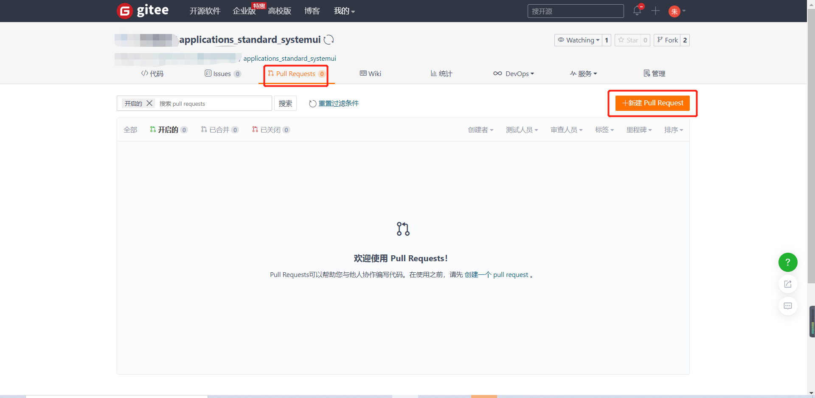
Task: Remove the 开启的 filter tag with X
Action: point(149,103)
